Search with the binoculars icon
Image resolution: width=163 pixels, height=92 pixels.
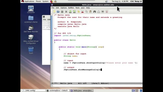pyautogui.click(x=94, y=12)
